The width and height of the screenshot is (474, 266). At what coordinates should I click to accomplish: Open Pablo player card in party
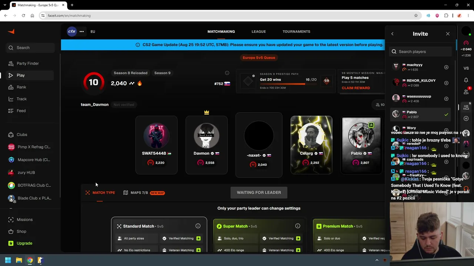click(x=361, y=145)
